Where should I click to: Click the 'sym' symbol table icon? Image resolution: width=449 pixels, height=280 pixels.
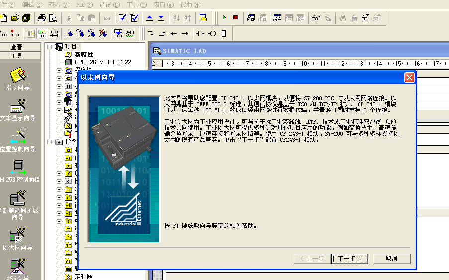point(130,33)
